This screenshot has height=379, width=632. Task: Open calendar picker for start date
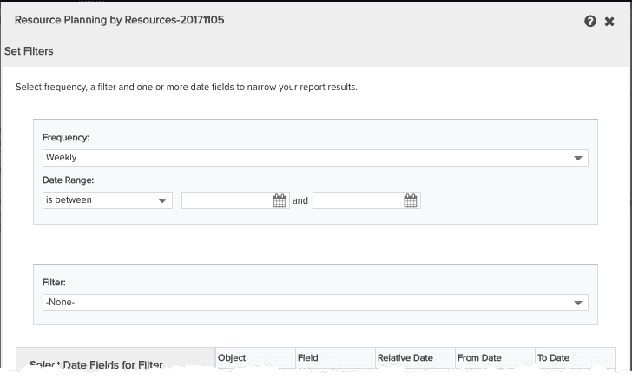[280, 200]
